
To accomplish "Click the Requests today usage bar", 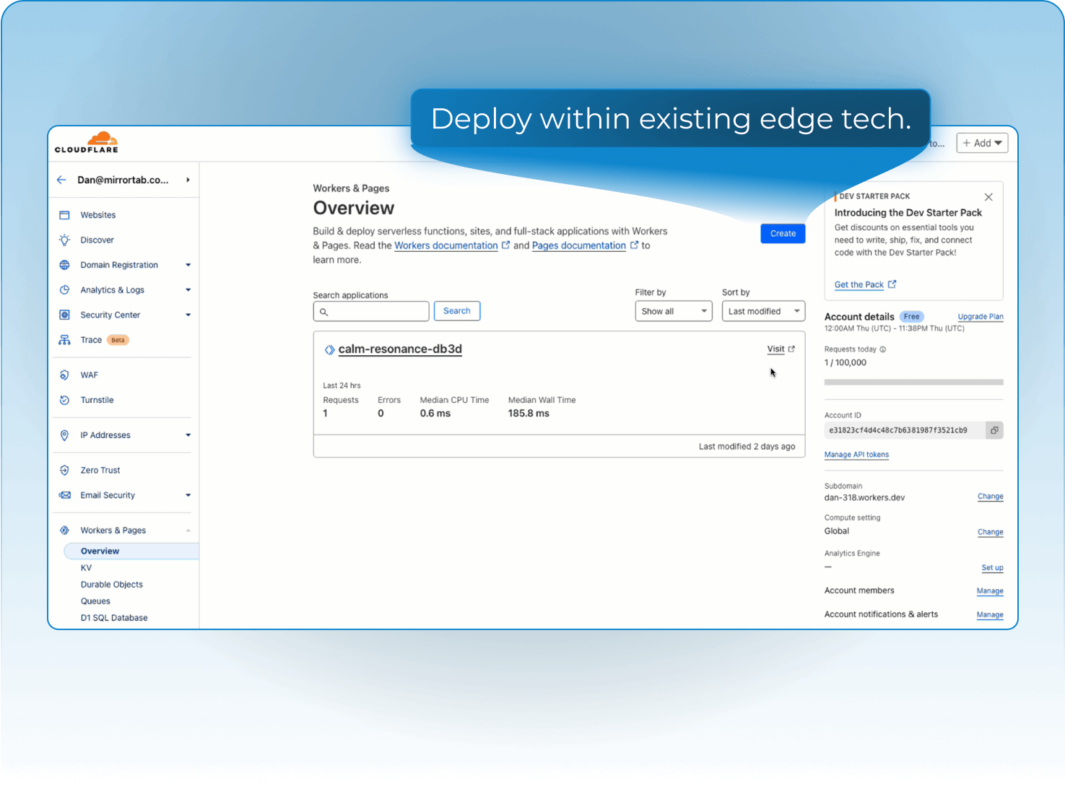I will click(x=914, y=382).
